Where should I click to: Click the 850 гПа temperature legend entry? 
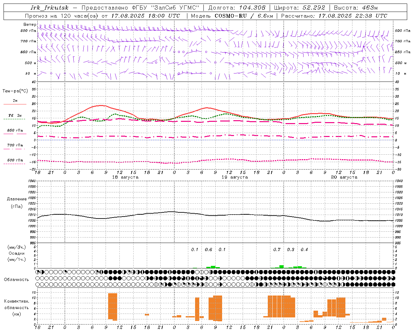tap(15, 131)
